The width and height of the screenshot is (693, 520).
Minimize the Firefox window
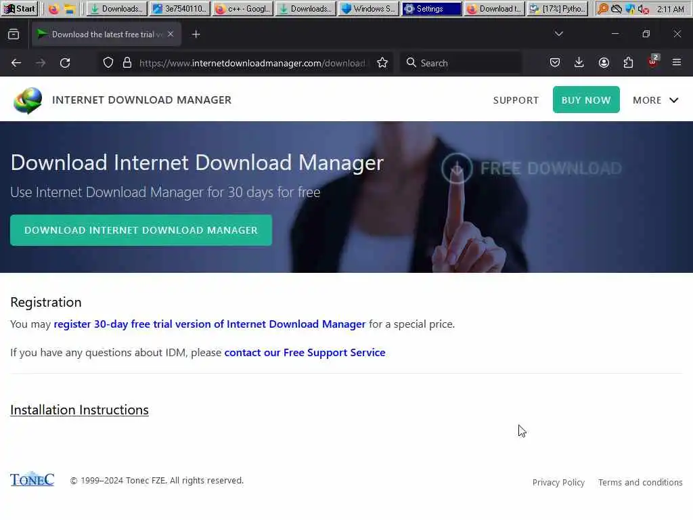click(615, 34)
